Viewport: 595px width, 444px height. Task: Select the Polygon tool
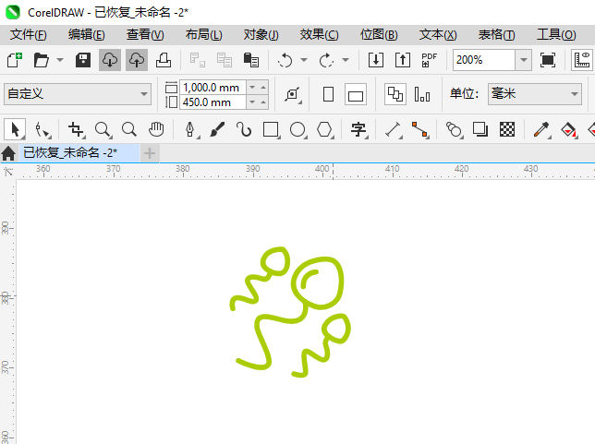[325, 129]
